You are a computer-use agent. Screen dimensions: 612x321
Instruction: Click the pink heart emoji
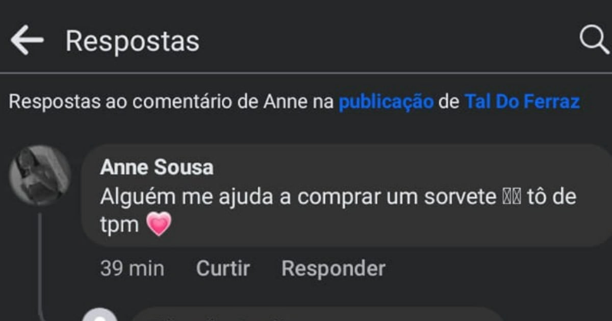coord(159,225)
